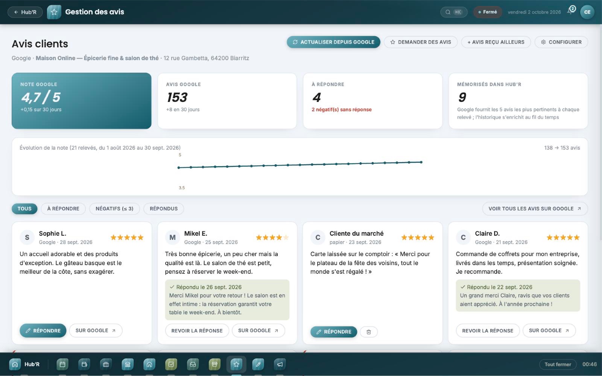The height and width of the screenshot is (376, 602).
Task: Select the À répondre filter tab
Action: [63, 209]
